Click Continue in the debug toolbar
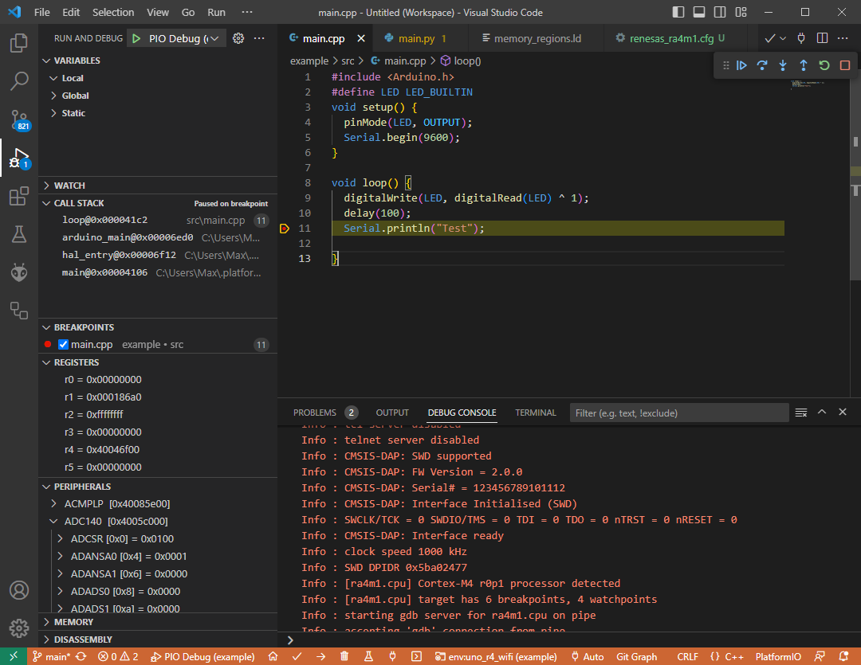861x665 pixels. [741, 65]
